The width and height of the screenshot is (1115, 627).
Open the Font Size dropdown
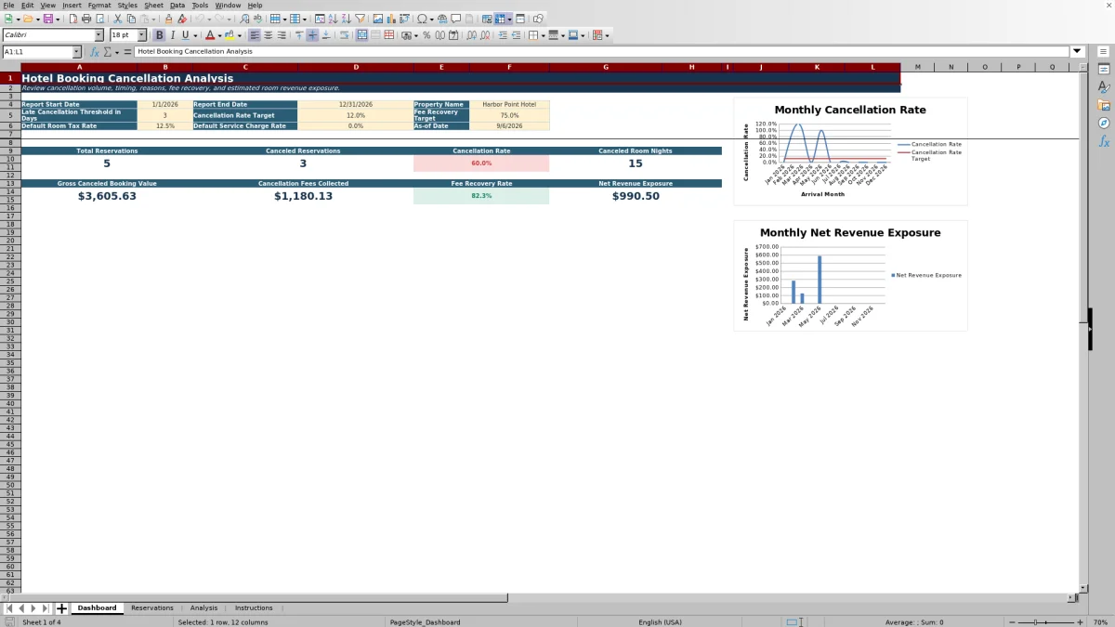click(x=142, y=35)
